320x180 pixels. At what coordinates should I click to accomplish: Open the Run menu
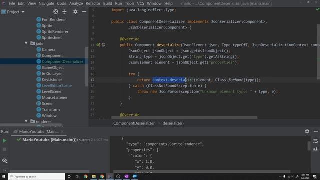[x=118, y=3]
